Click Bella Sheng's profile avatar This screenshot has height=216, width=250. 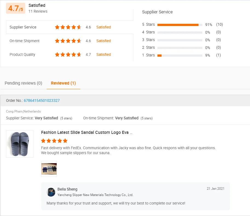point(51,192)
